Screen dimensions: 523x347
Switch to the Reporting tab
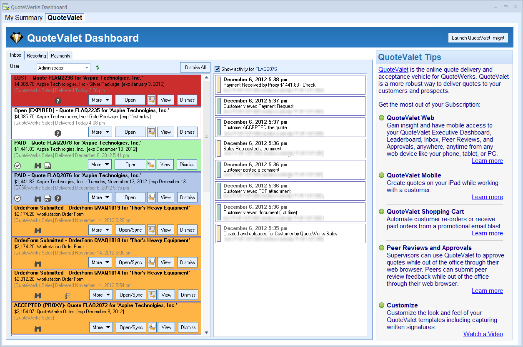click(x=36, y=56)
